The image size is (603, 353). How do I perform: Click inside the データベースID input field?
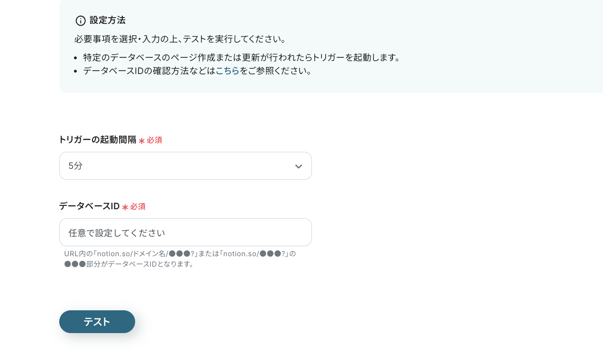(185, 232)
